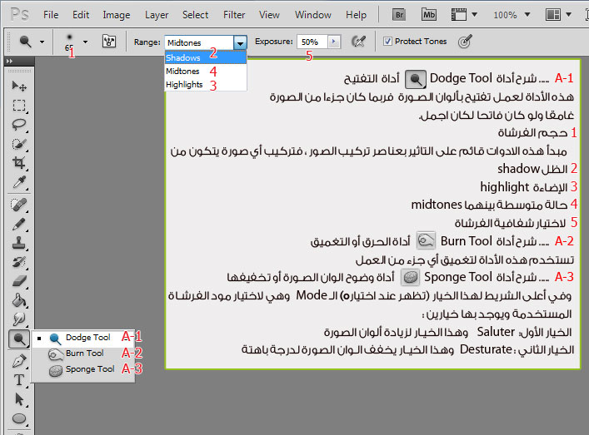Select Shadows in the Range list
589x435 pixels.
click(x=183, y=57)
